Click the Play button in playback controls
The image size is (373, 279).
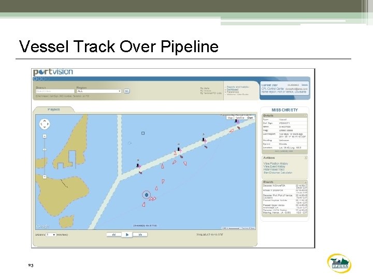(127, 235)
